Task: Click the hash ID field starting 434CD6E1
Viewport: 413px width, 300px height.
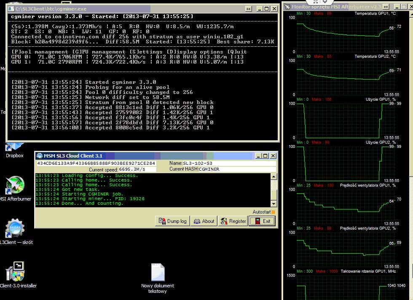Action: coord(96,163)
